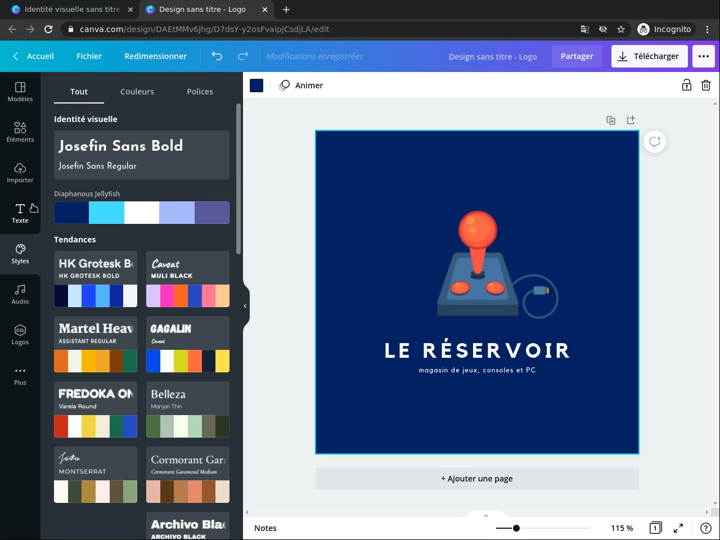Viewport: 720px width, 540px height.
Task: Switch to the Couleurs tab
Action: point(137,92)
